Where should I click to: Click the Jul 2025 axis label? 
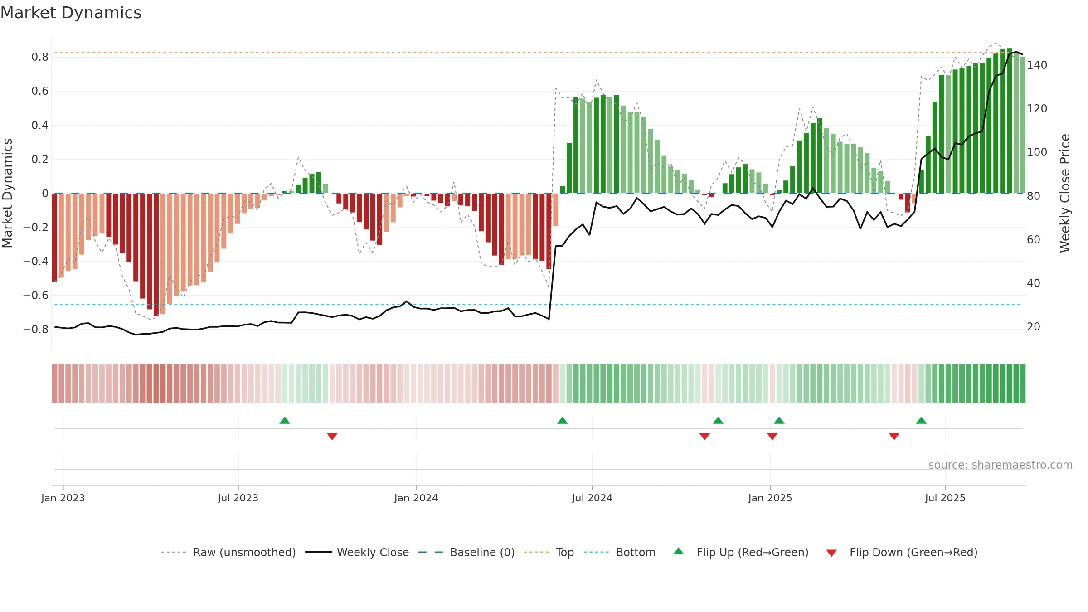click(x=945, y=498)
